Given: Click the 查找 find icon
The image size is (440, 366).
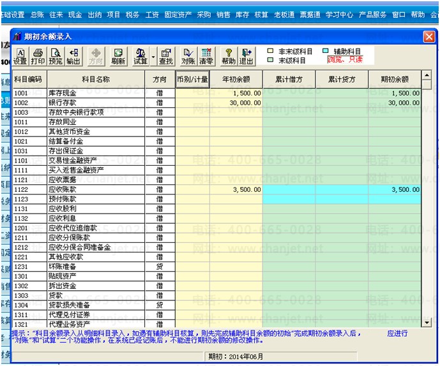Looking at the screenshot, I should pos(166,56).
